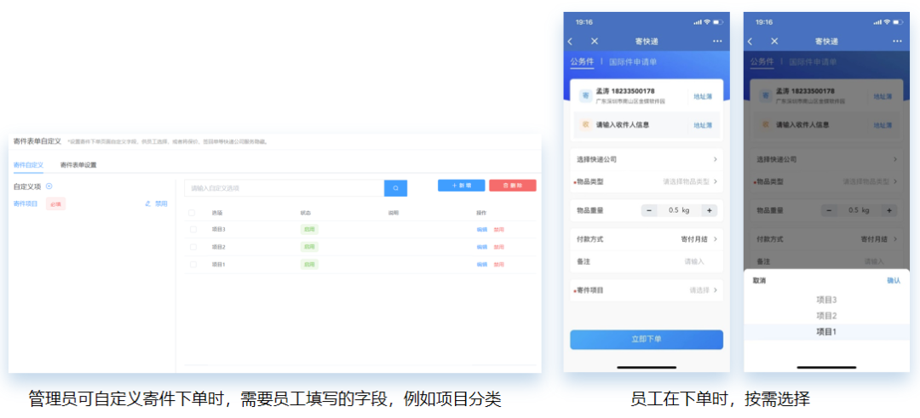Click 项目2 option name in admin table
Viewport: 920px width, 418px height.
click(x=218, y=248)
